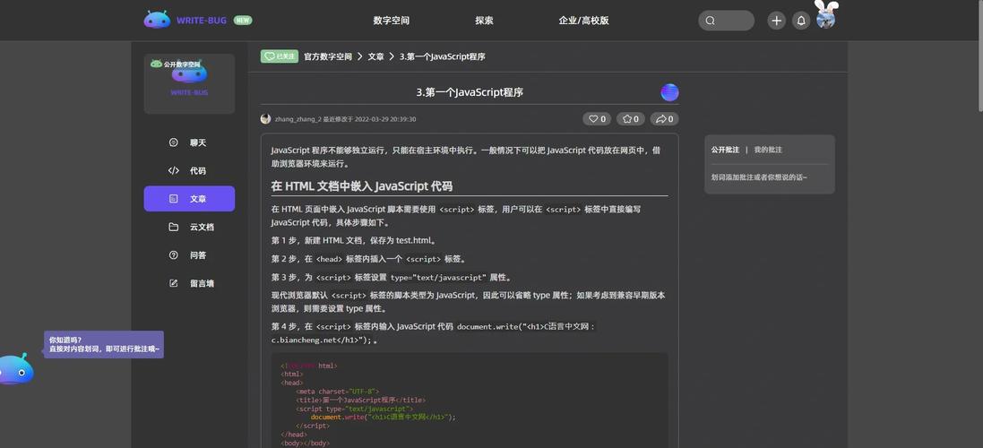Open author zhang_zhang_2 profile

click(x=297, y=119)
